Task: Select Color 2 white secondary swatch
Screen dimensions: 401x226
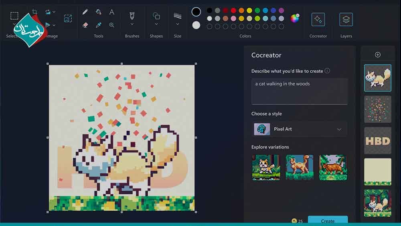Action: 196,25
